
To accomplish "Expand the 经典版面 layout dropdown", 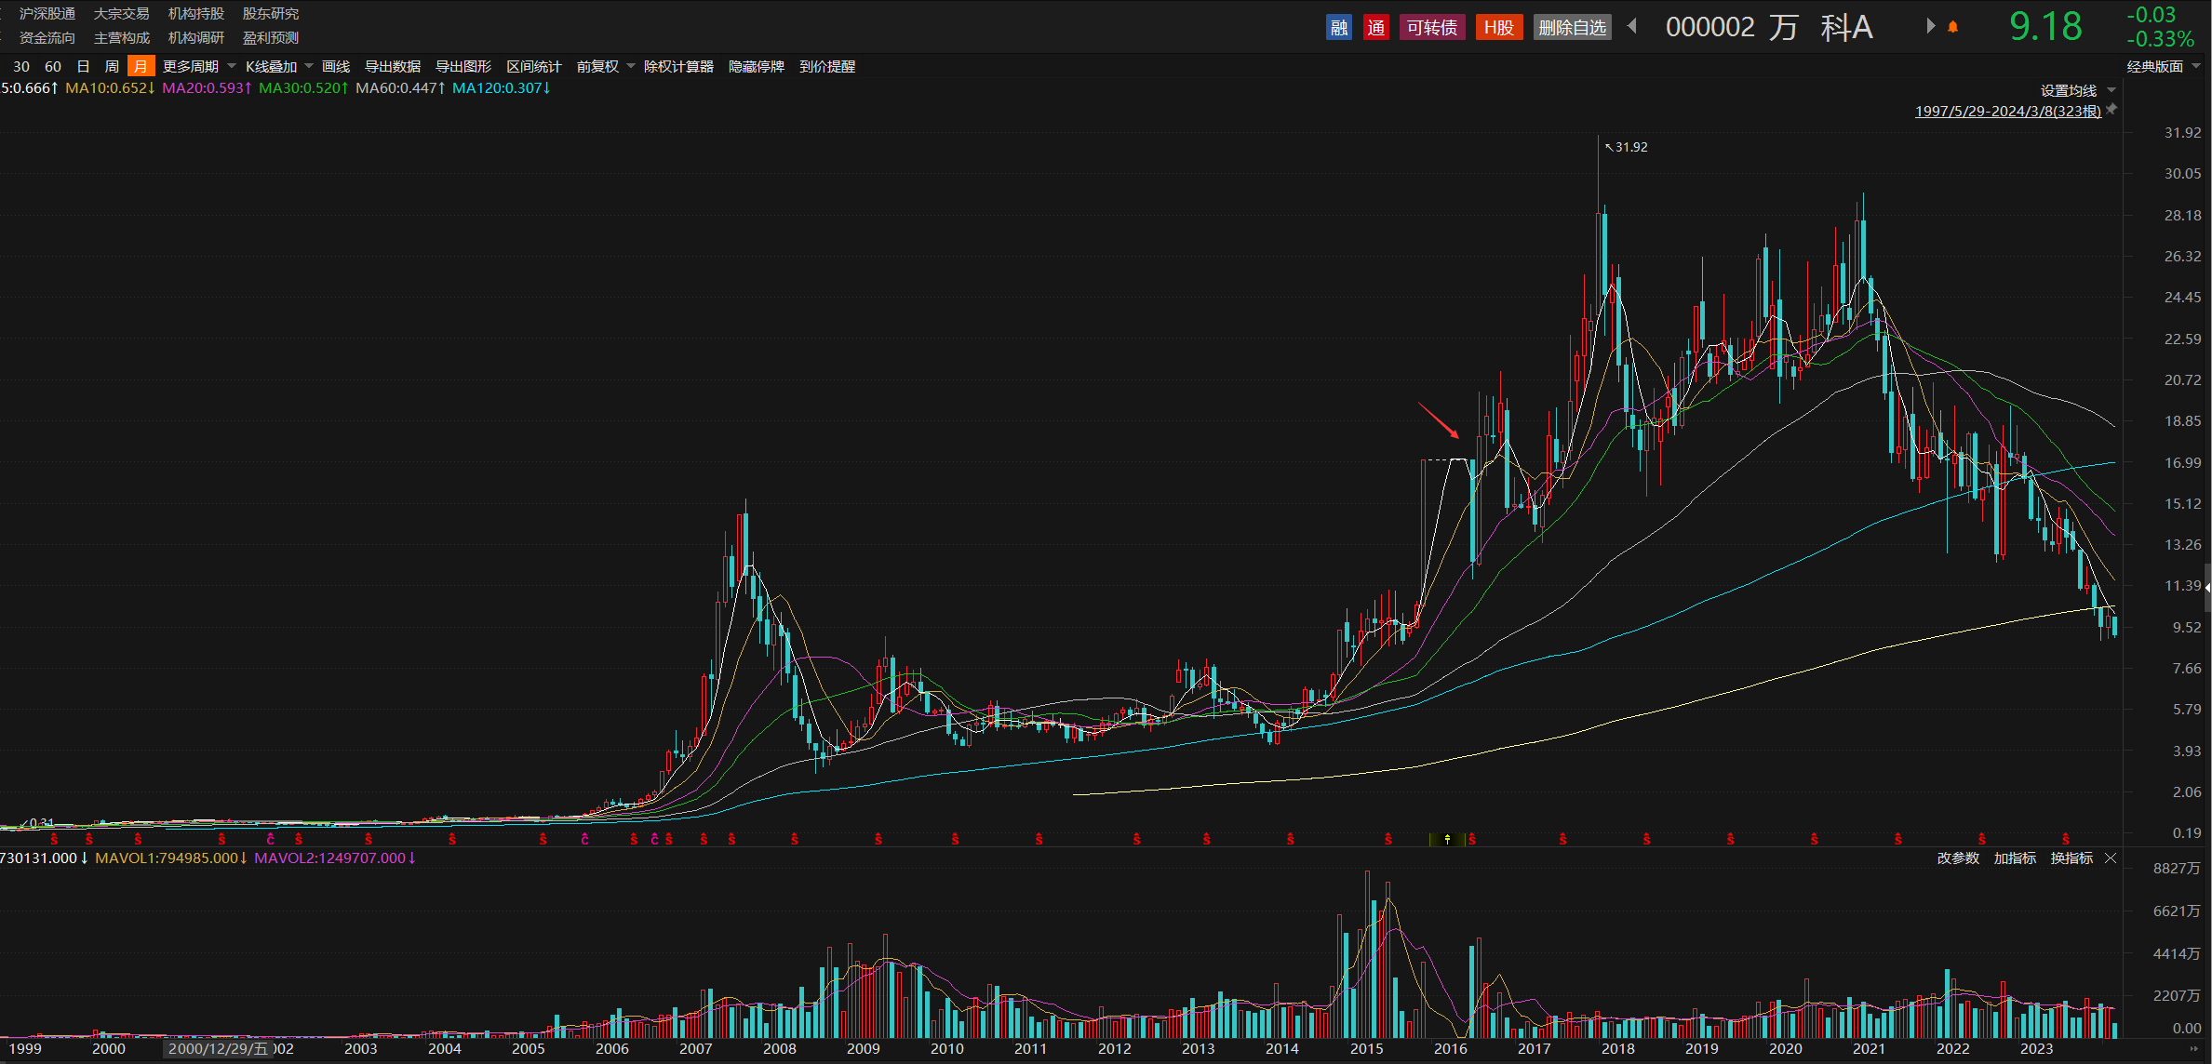I will coord(2163,66).
